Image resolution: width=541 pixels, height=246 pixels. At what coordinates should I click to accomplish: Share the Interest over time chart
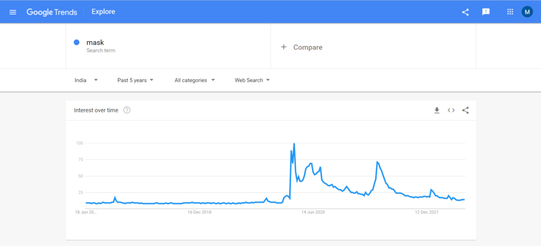point(465,110)
